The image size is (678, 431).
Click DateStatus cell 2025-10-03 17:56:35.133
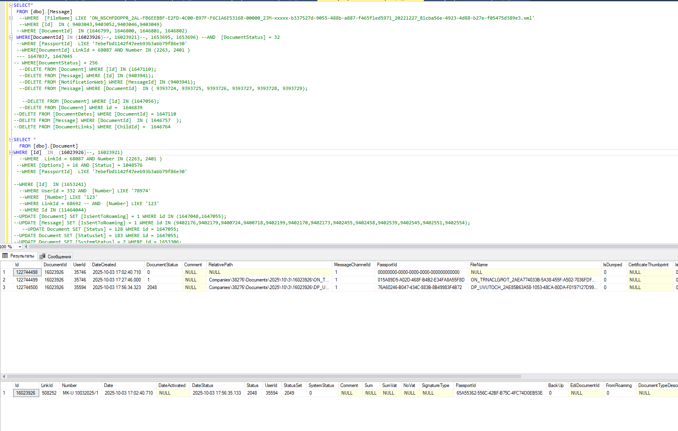coord(217,393)
